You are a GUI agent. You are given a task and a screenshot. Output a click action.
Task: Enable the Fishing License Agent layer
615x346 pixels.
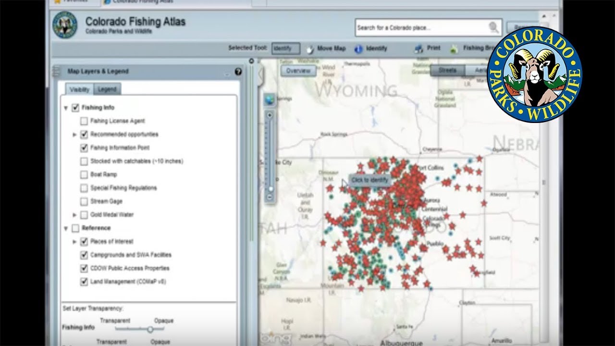pyautogui.click(x=84, y=121)
